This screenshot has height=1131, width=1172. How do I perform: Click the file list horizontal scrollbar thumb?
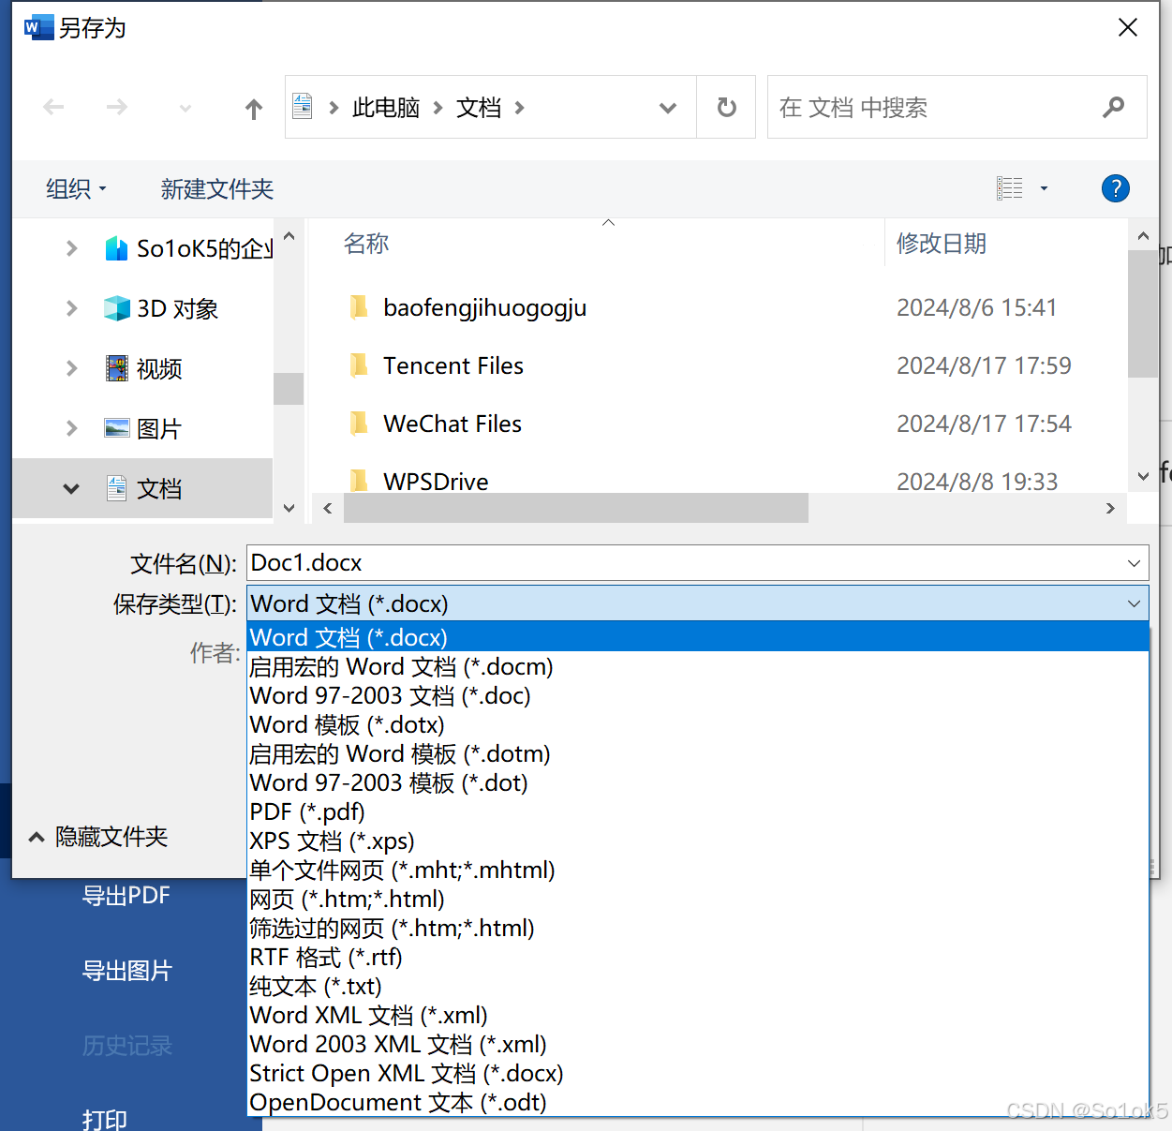576,508
